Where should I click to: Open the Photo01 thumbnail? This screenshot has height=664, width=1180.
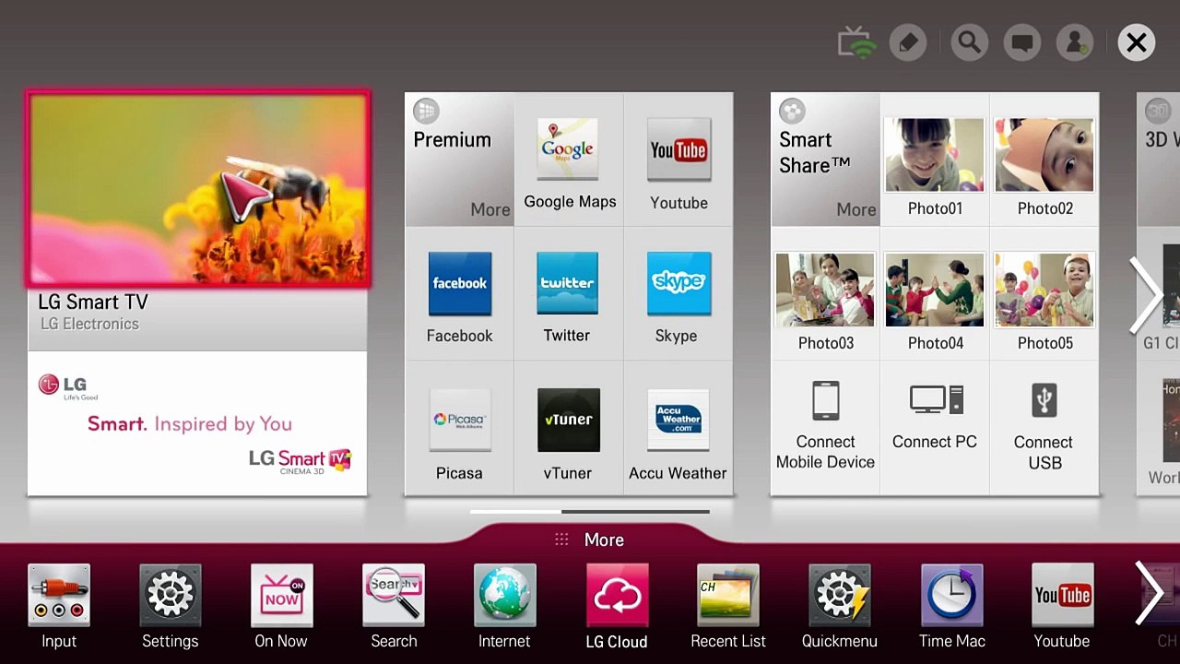pos(935,155)
